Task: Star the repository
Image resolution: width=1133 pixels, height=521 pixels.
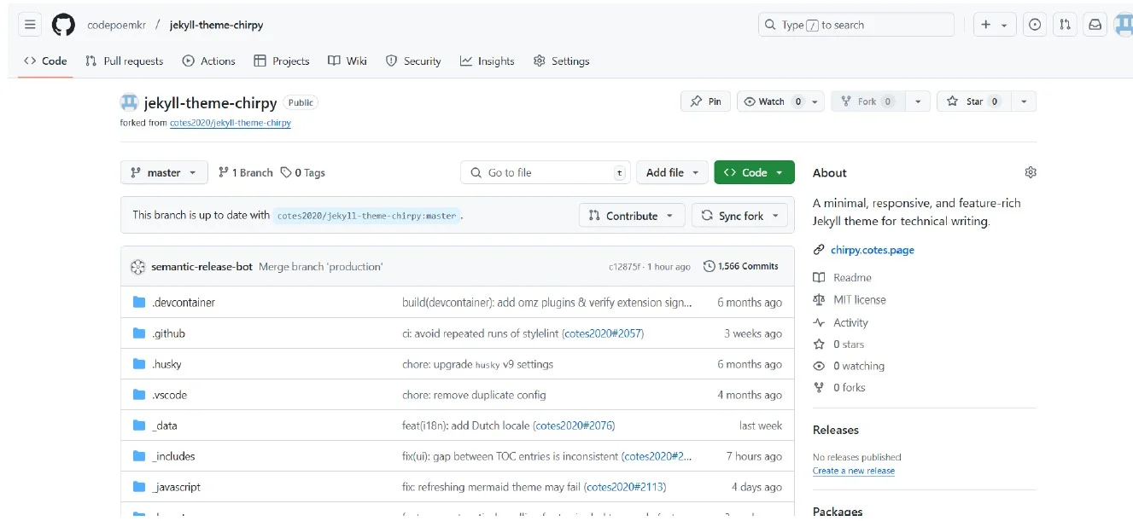Action: pos(978,101)
